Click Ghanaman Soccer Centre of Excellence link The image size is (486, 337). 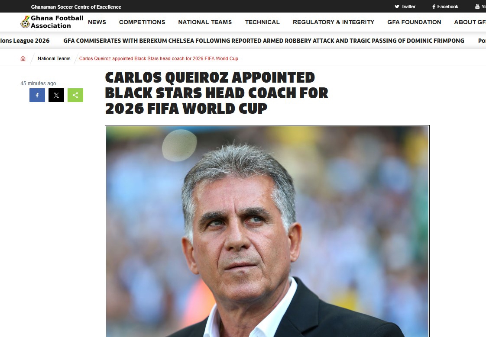pos(76,7)
